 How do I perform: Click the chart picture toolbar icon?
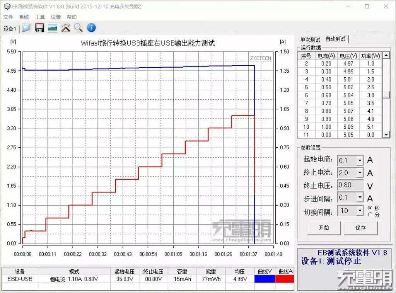click(53, 28)
